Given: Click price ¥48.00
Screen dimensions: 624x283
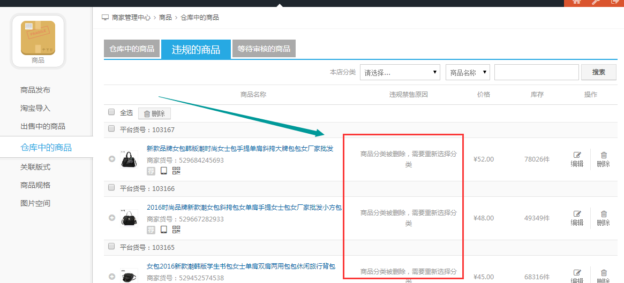Looking at the screenshot, I should pyautogui.click(x=484, y=218).
